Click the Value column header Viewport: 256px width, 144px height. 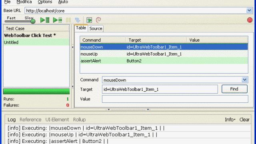(x=217, y=40)
